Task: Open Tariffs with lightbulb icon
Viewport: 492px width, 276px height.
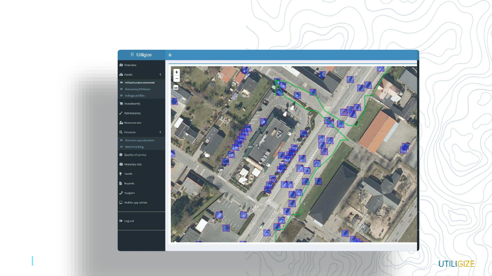Action: tap(141, 174)
